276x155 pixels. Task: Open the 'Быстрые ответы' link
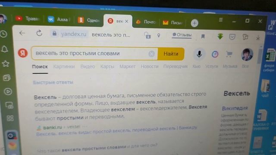pyautogui.click(x=53, y=82)
